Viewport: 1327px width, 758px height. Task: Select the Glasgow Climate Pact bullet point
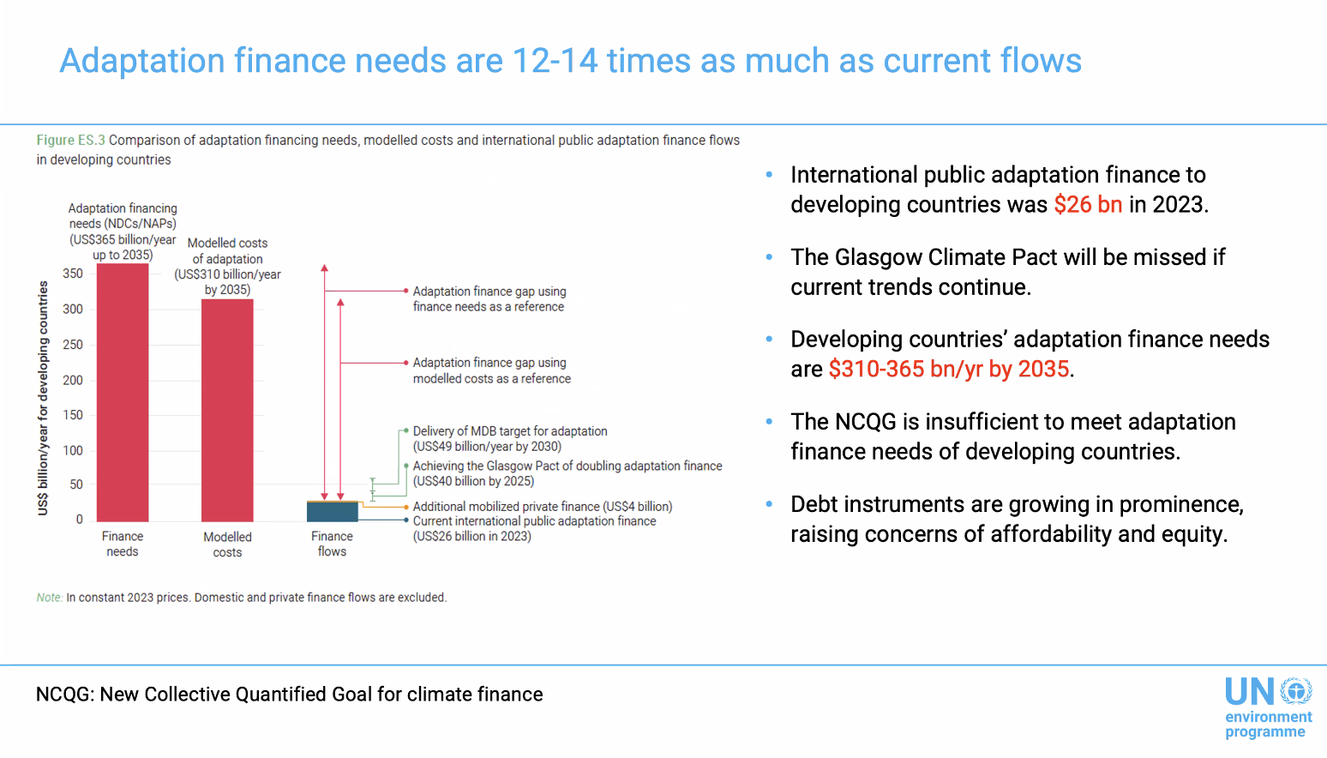(1007, 272)
